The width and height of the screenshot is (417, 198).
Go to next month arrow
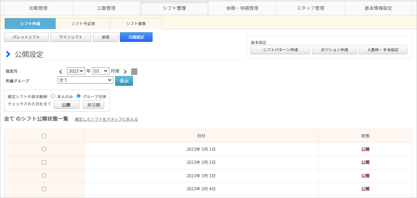125,72
